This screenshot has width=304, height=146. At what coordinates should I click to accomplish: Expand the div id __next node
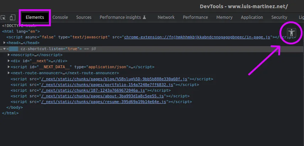9,61
